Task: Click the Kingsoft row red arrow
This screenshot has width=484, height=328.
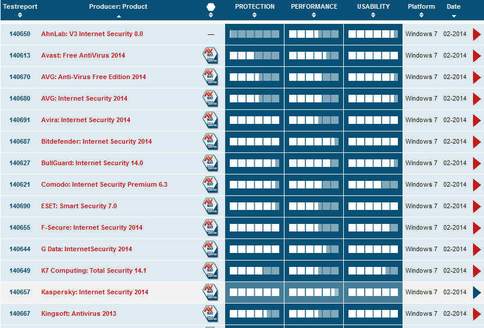Action: click(477, 314)
